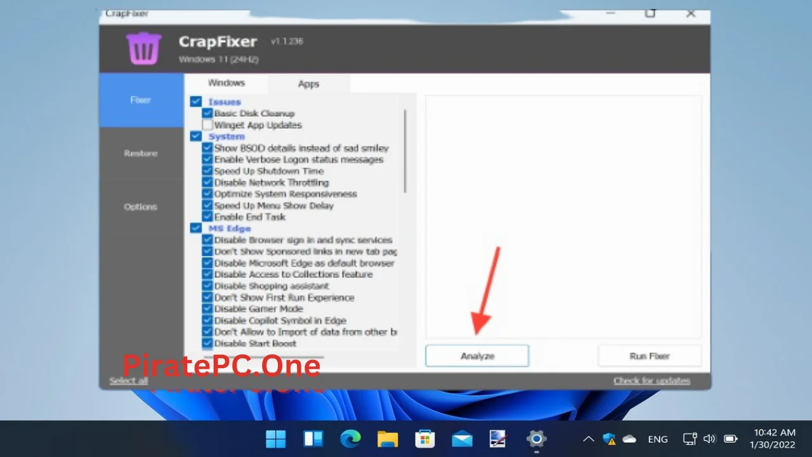Viewport: 812px width, 457px height.
Task: Launch Microsoft Edge from the taskbar
Action: (x=350, y=439)
